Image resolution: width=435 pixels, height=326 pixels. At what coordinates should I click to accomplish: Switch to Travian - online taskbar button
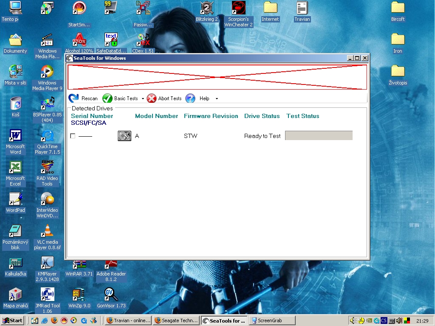point(129,320)
